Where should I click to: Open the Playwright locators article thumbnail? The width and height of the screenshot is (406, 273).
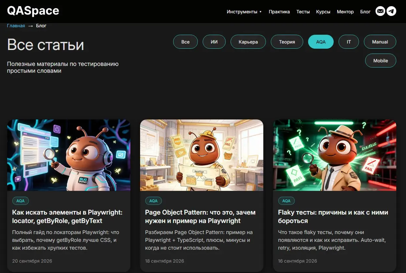[69, 155]
